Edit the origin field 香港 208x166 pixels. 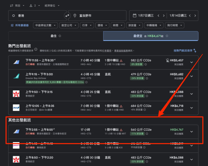[37, 16]
